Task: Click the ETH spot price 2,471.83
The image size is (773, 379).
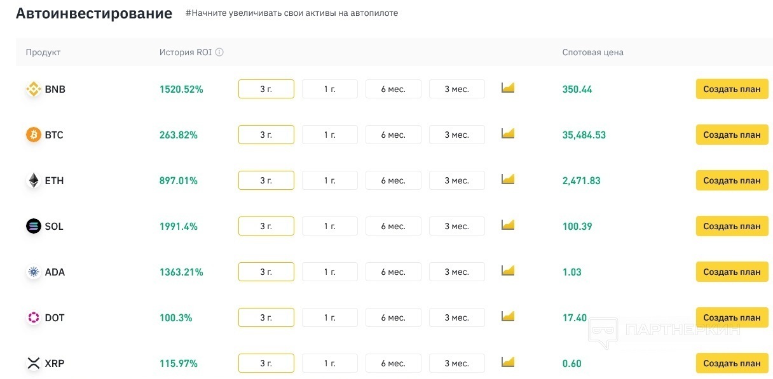Action: pos(581,181)
